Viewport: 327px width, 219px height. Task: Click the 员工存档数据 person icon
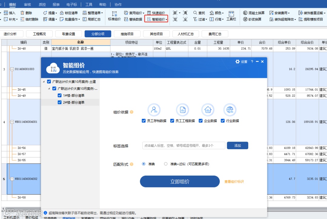pos(154,110)
